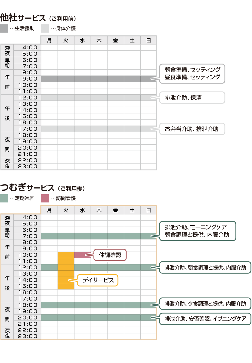Open the 排泄介助、朝食調理と提供、内服介助 callout
The image size is (252, 363).
[x=205, y=268]
